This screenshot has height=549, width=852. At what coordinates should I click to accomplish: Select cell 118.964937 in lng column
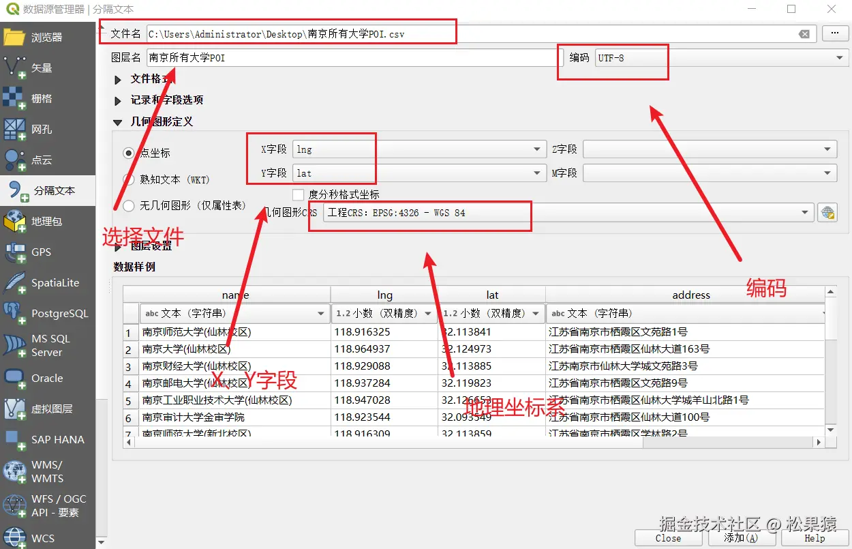pos(384,349)
